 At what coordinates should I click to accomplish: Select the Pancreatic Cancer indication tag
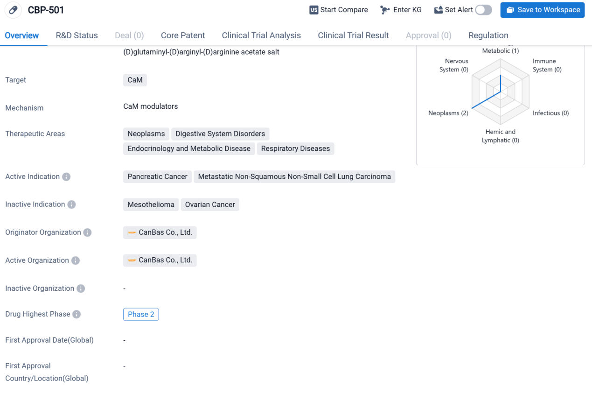tap(157, 177)
